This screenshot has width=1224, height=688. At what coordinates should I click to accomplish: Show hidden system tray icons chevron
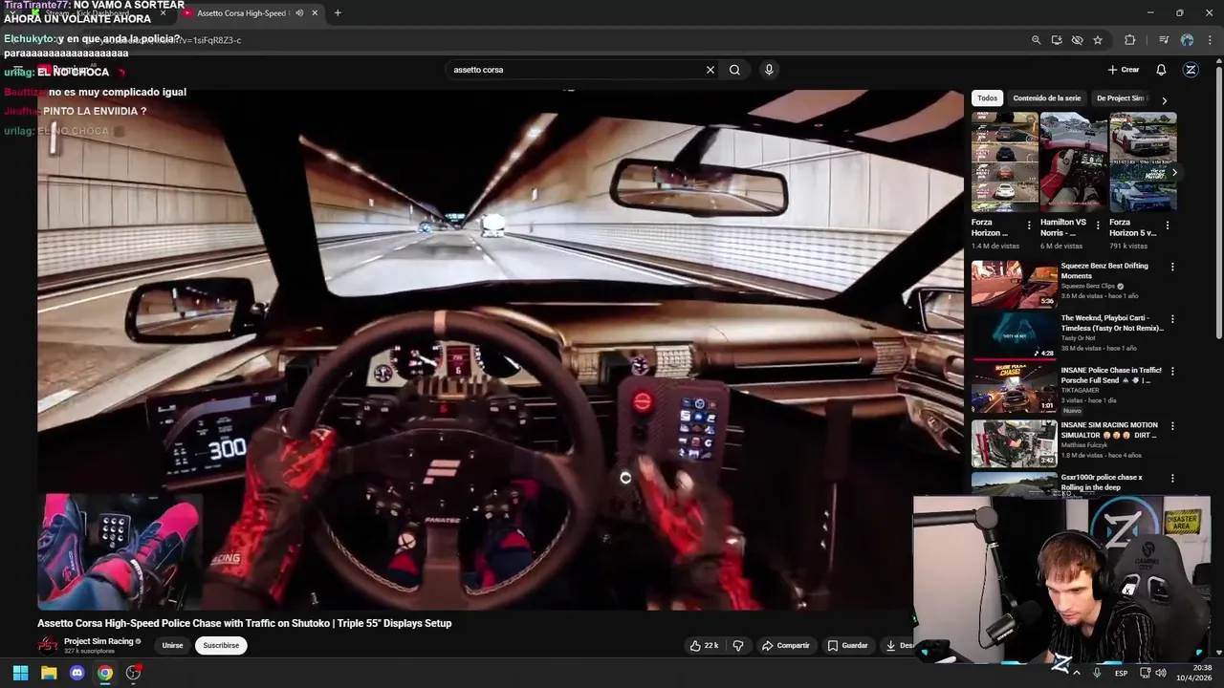pos(1077,673)
